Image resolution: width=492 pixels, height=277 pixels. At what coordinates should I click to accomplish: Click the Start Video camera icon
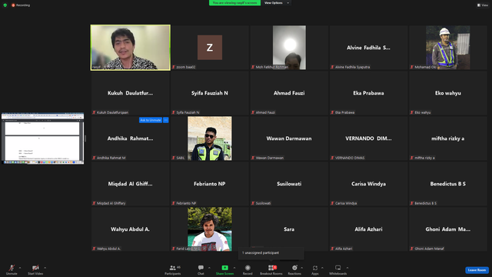(35, 268)
